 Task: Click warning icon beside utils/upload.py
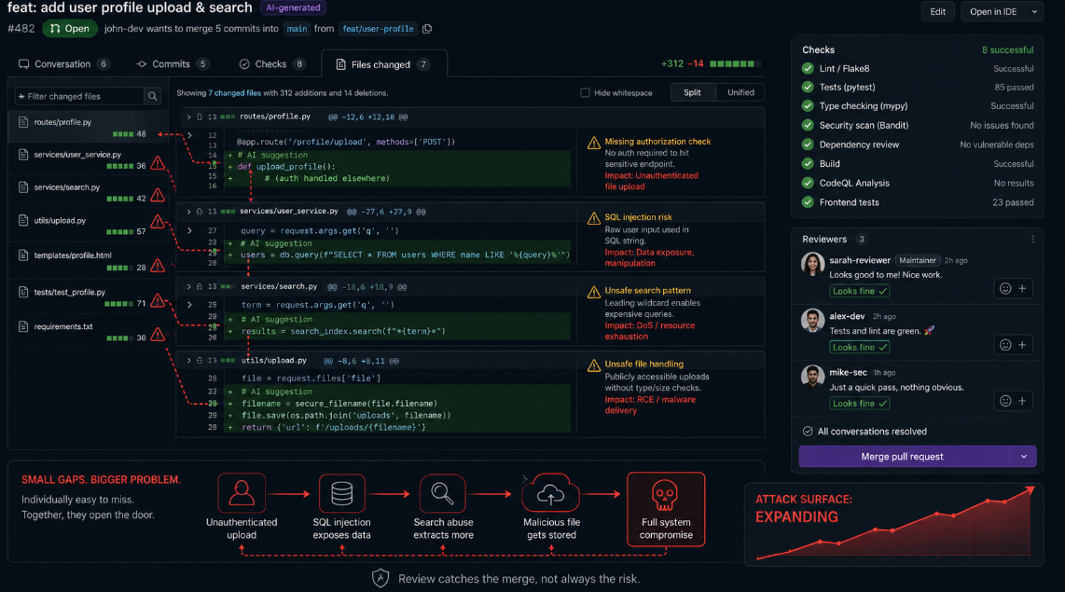click(158, 221)
